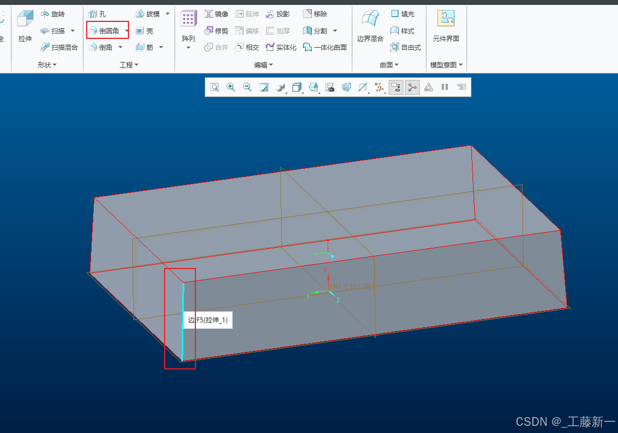Zoom in with the magnifier plus icon
The height and width of the screenshot is (433, 618).
pos(231,87)
